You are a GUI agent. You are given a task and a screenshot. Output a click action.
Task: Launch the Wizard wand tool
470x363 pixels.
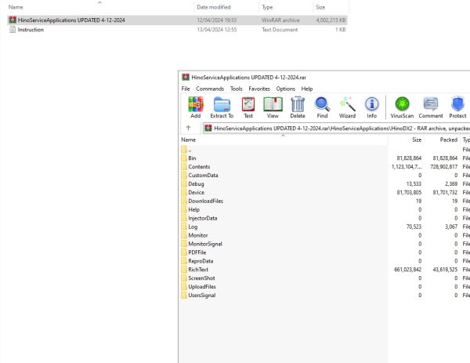(347, 104)
